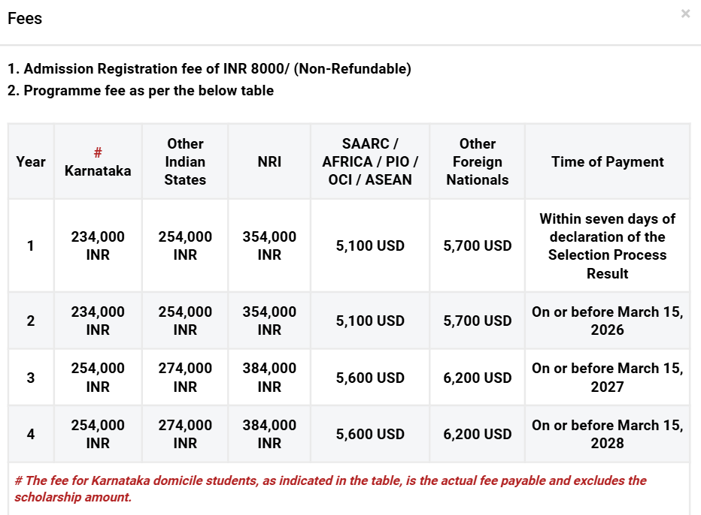Click the 6,200 USD cell for Year 3
The height and width of the screenshot is (515, 701).
tap(477, 377)
